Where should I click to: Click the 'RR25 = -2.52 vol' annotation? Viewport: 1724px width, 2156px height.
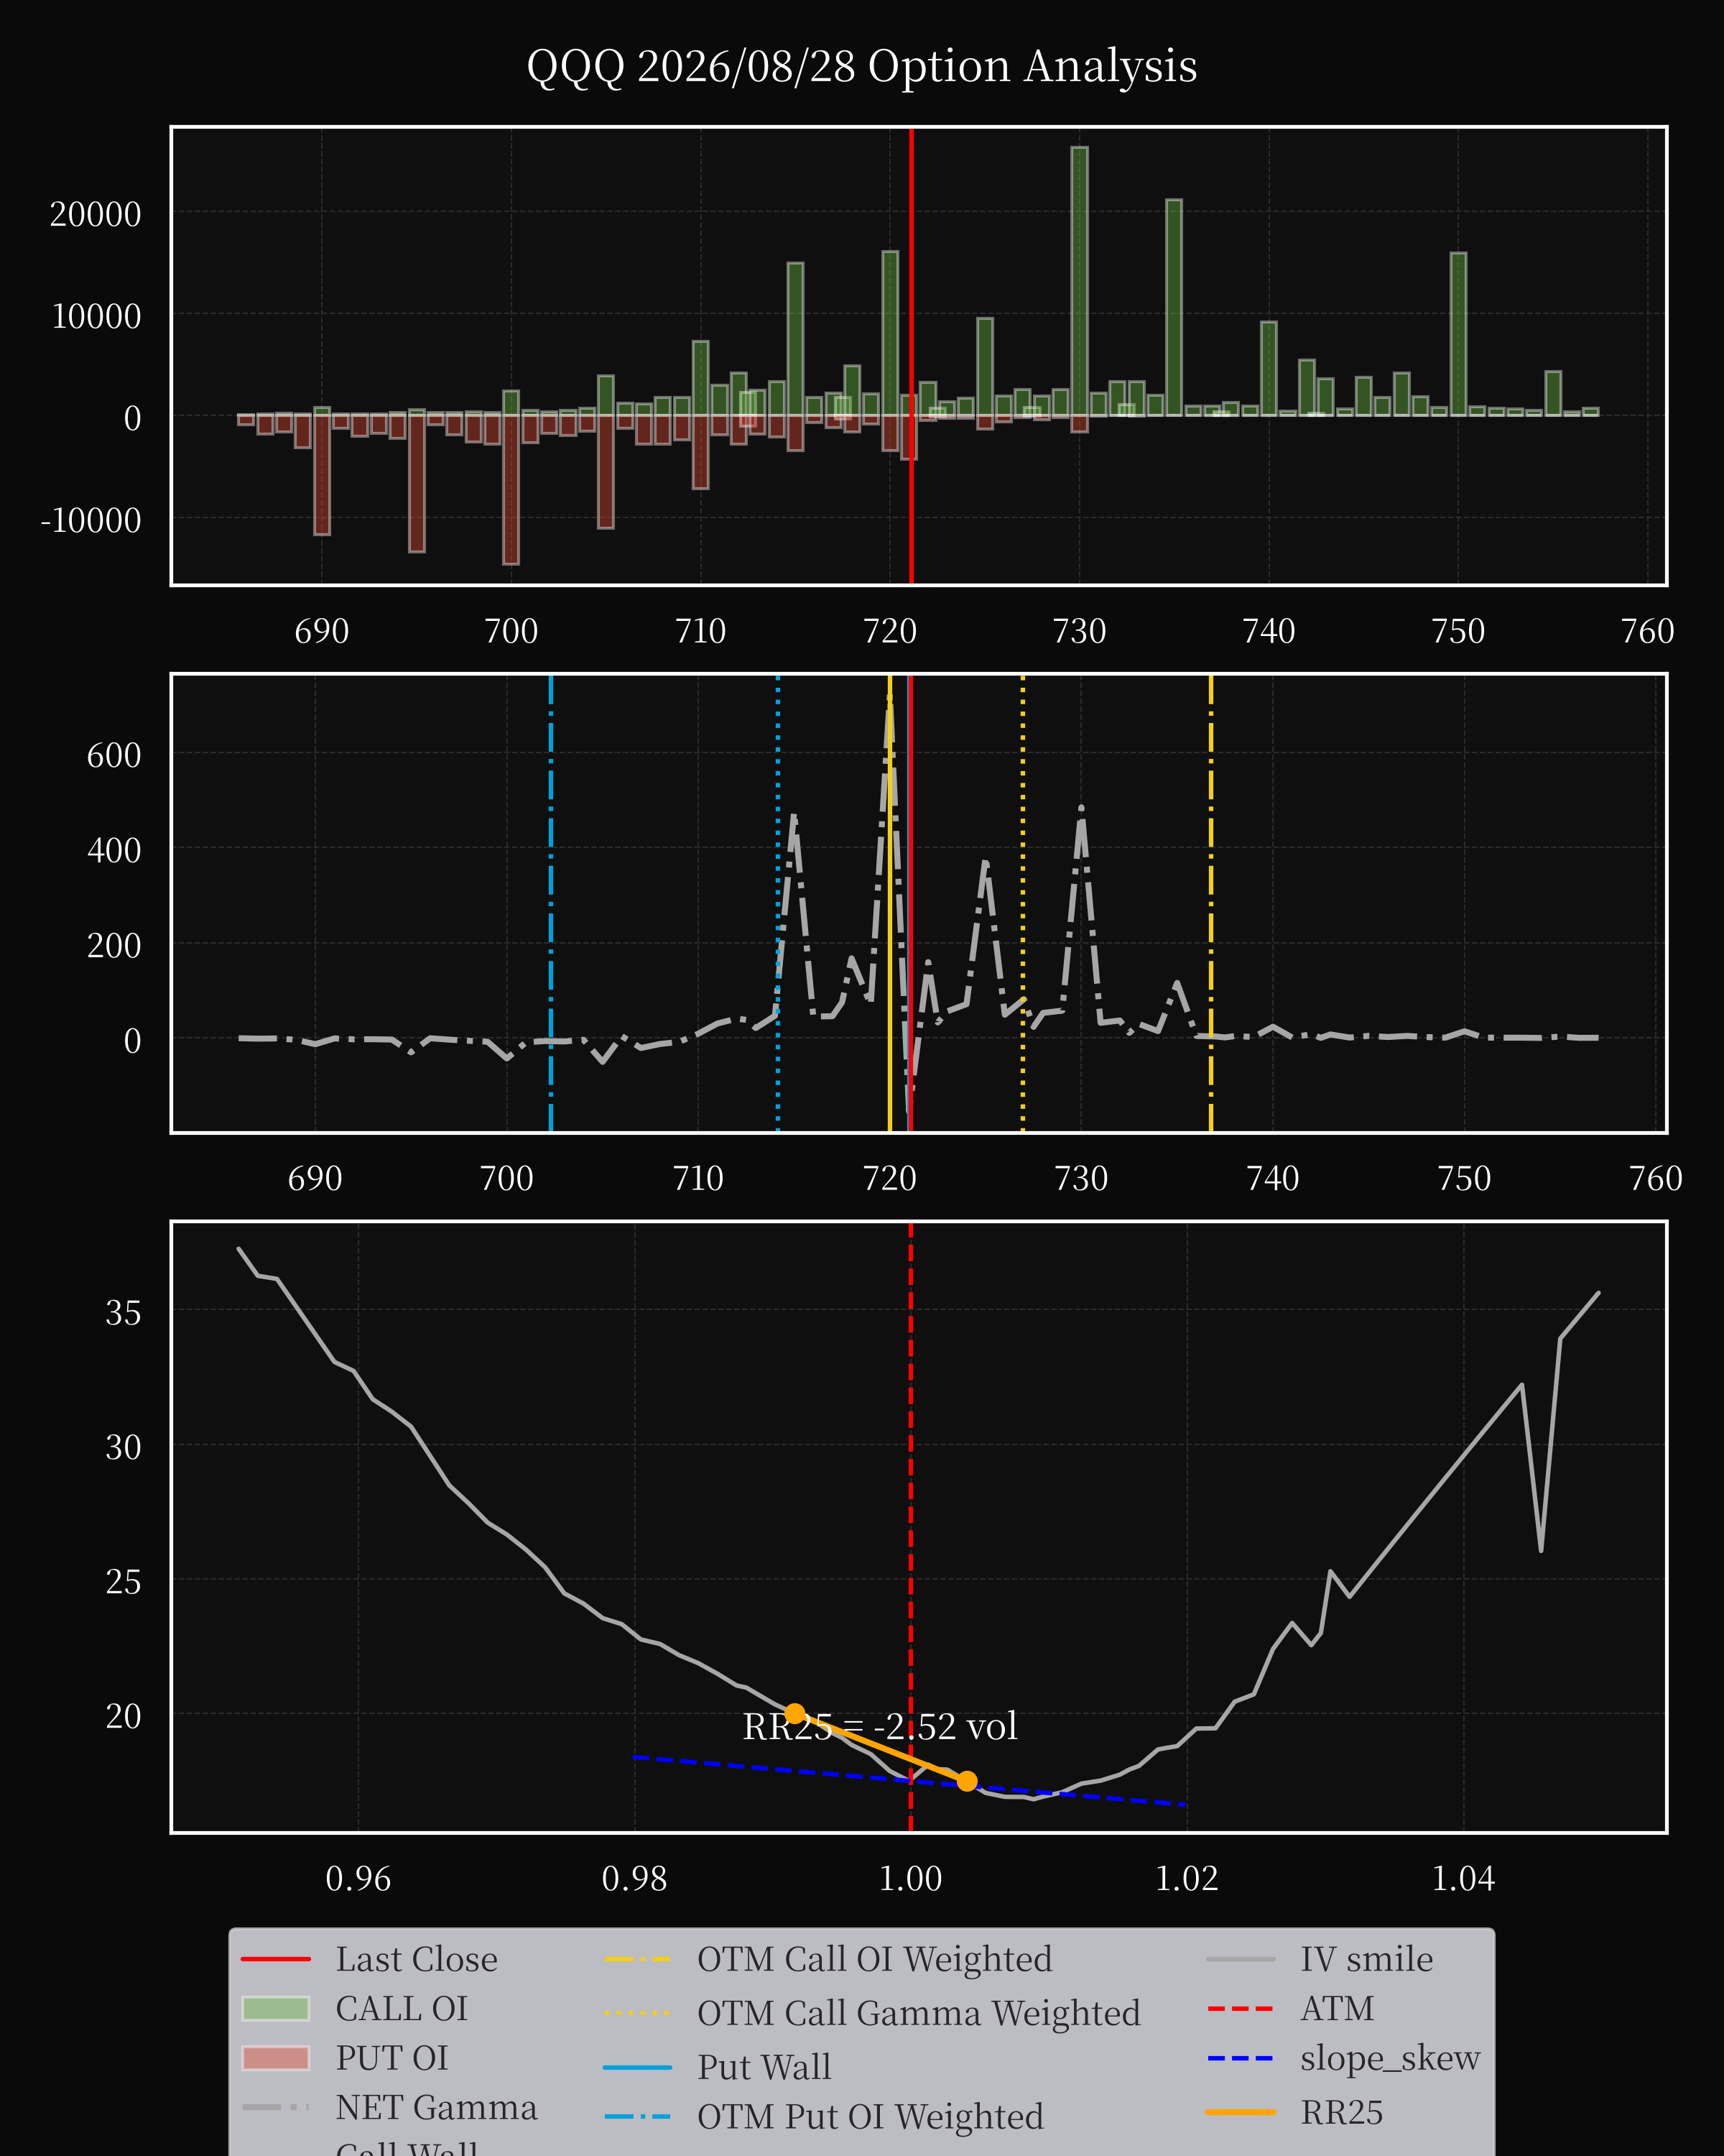[x=879, y=1727]
